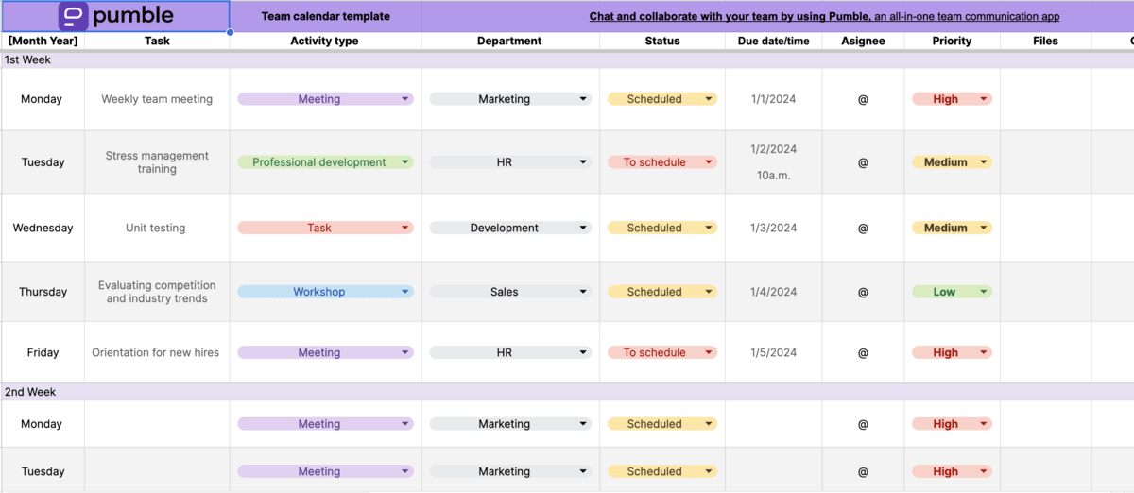Open Scheduled status dropdown in Thursday row
The width and height of the screenshot is (1134, 493).
[662, 292]
